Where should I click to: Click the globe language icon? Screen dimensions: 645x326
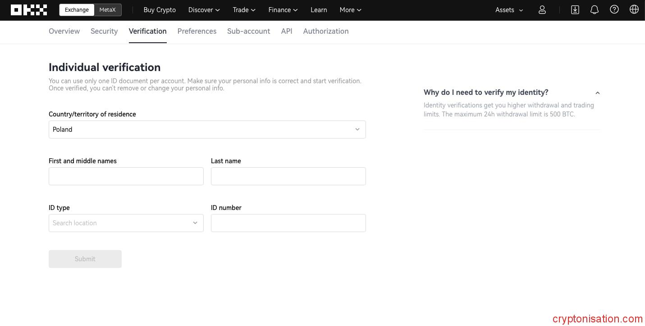(634, 10)
